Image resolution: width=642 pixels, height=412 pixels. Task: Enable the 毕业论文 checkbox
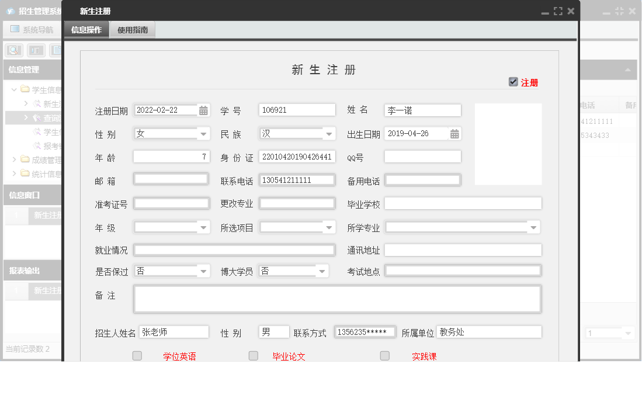253,355
